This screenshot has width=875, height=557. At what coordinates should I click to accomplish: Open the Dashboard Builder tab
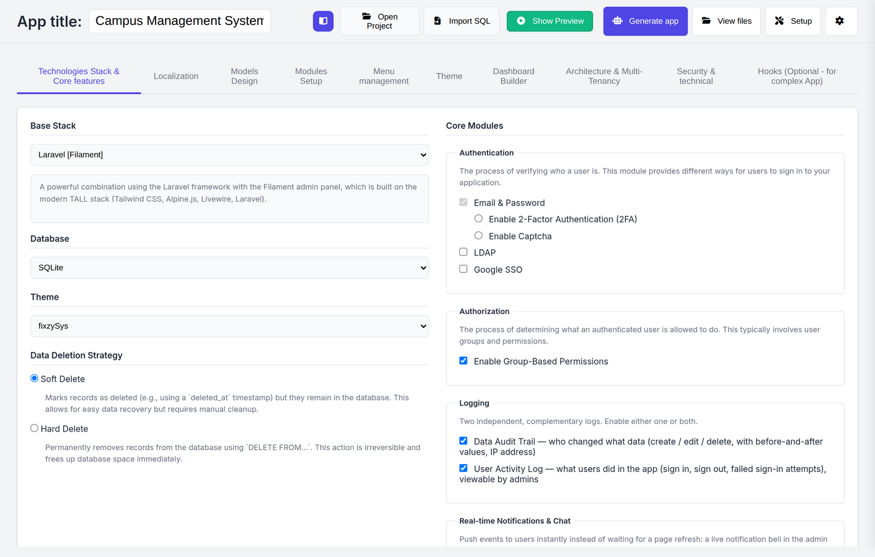click(x=514, y=76)
